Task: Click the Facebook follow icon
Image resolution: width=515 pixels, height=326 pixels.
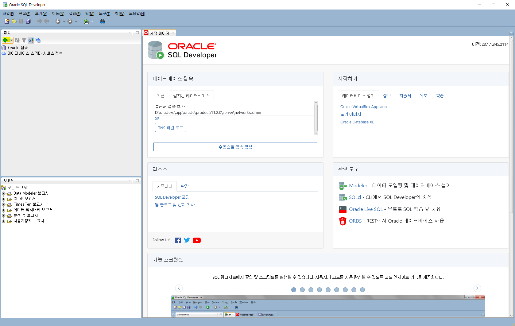Action: [x=178, y=240]
